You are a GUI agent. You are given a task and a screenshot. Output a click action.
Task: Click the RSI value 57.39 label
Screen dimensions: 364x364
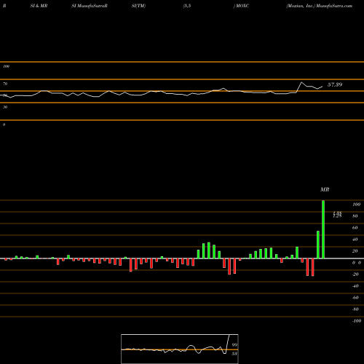[335, 84]
